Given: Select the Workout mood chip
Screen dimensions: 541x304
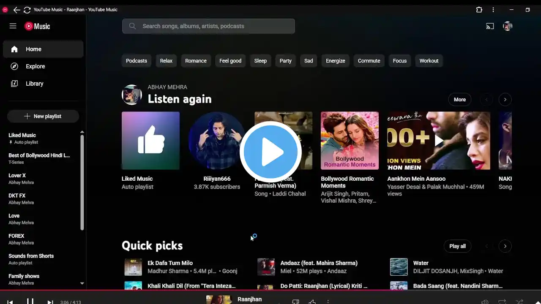Looking at the screenshot, I should [x=429, y=61].
